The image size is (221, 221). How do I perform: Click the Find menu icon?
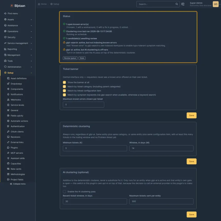(x=5, y=13)
